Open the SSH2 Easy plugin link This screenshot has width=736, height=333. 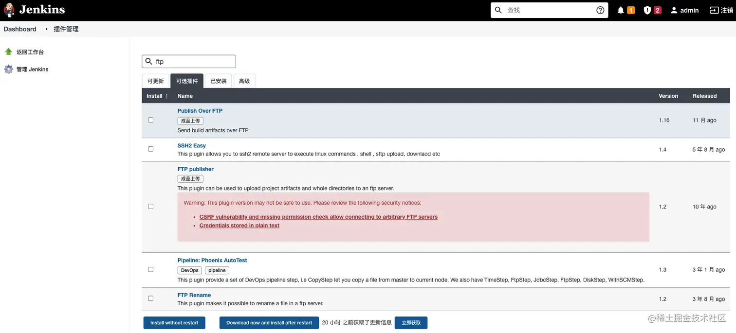pos(192,146)
